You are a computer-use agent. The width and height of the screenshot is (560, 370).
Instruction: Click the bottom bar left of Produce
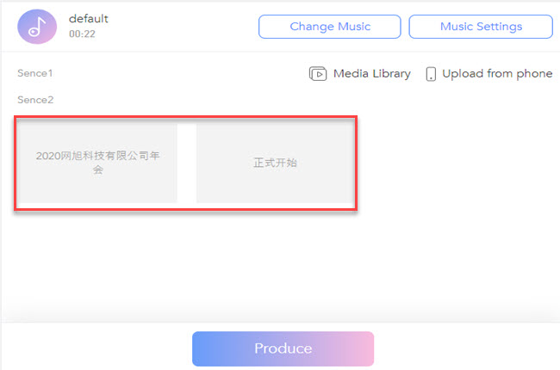[x=95, y=348]
